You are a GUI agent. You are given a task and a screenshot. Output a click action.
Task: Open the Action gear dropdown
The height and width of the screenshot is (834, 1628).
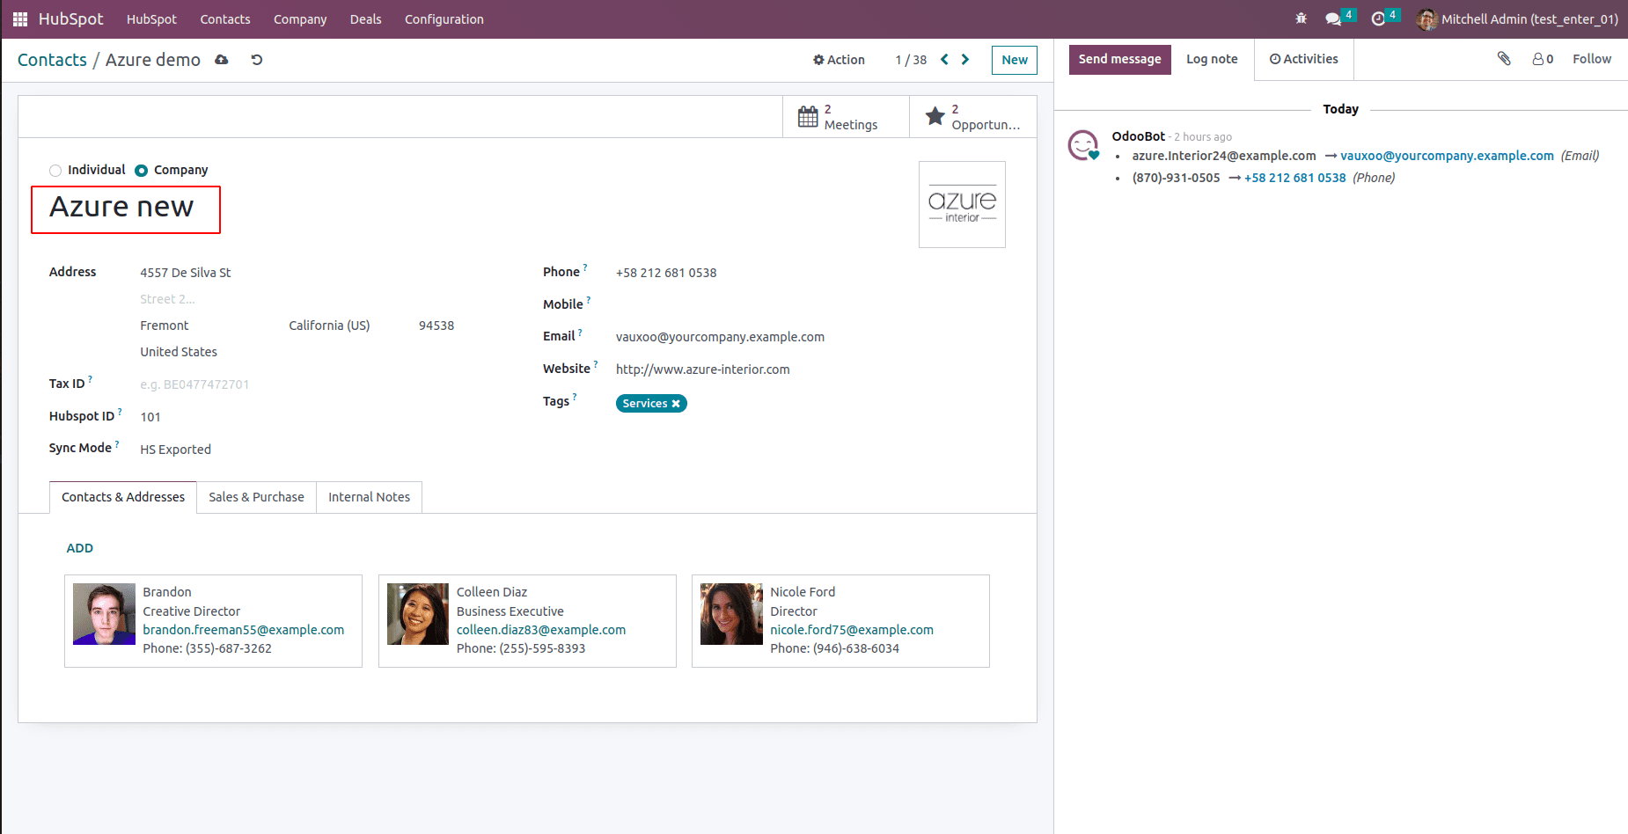point(839,60)
